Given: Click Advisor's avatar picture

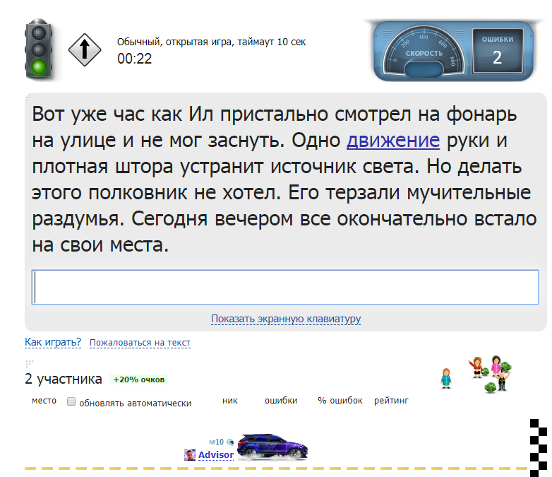Looking at the screenshot, I should coord(190,455).
